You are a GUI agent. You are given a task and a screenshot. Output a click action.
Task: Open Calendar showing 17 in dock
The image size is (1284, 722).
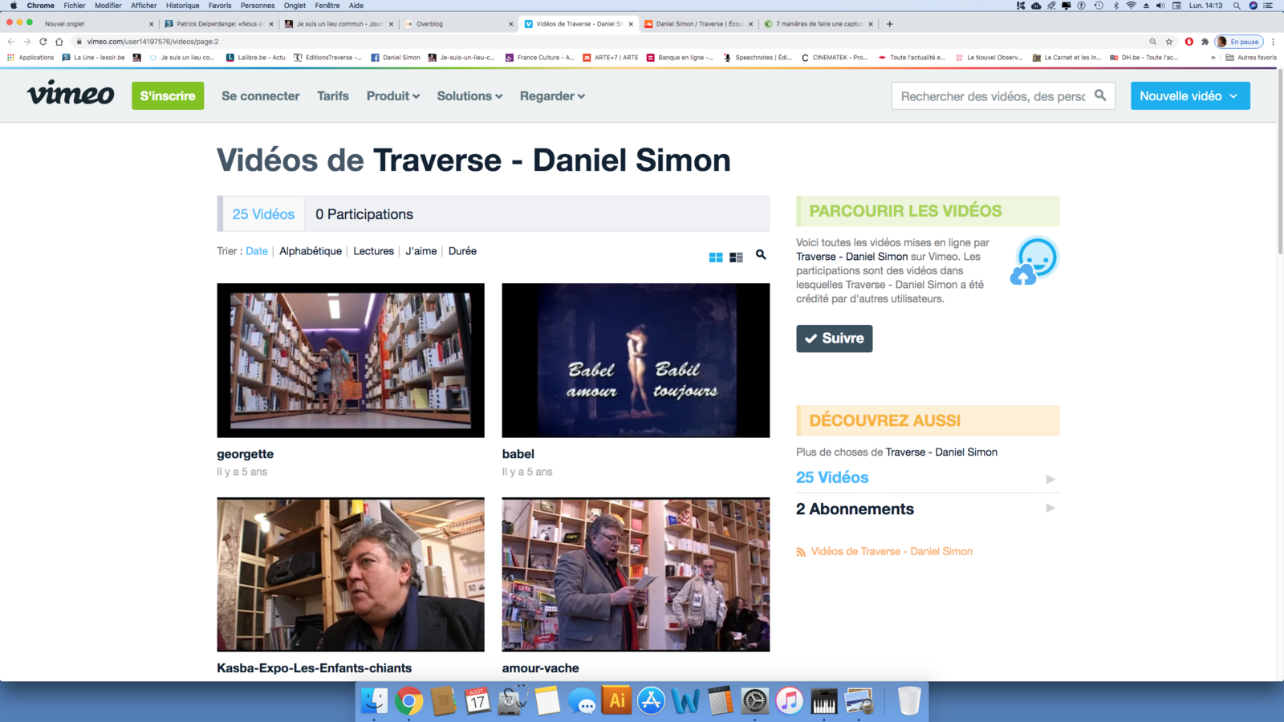coord(477,700)
